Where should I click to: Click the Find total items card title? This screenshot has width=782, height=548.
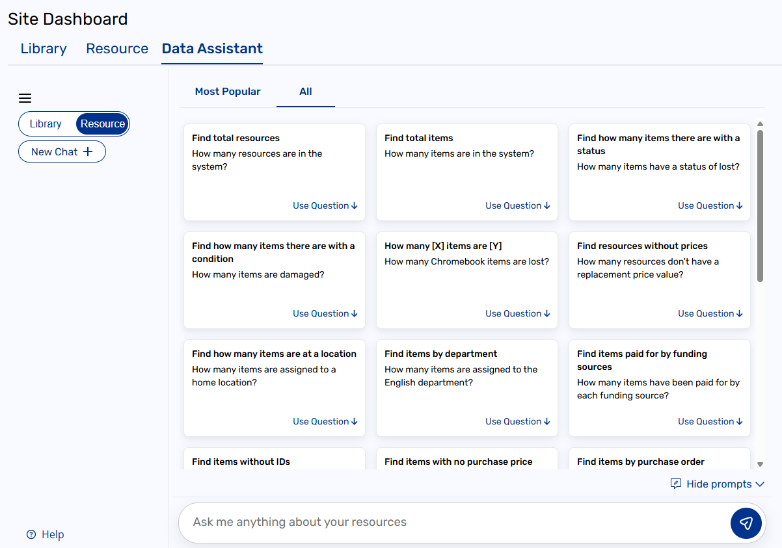pos(419,138)
